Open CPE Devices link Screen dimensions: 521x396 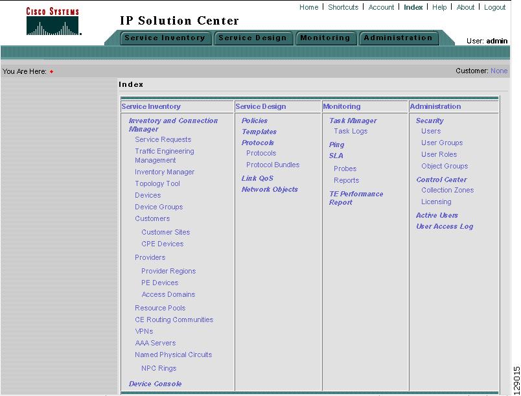pyautogui.click(x=163, y=244)
